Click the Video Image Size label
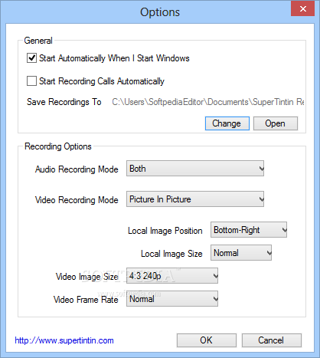Viewport: 320px width, 358px height. click(87, 277)
